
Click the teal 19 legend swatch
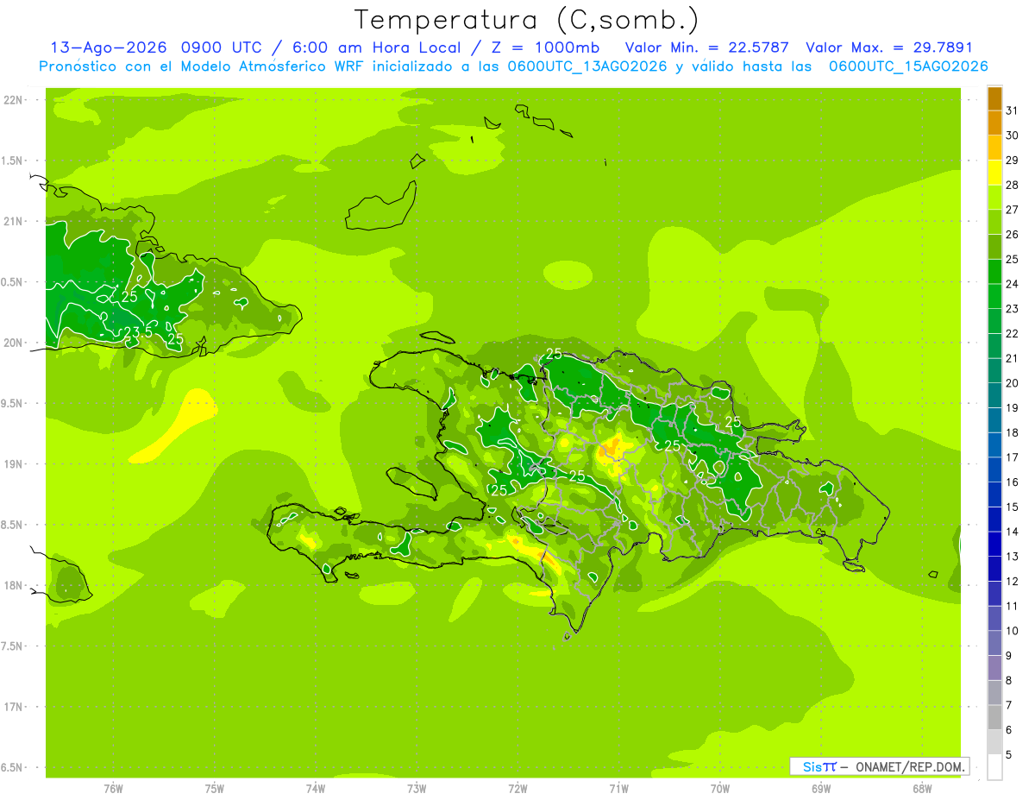click(x=994, y=396)
